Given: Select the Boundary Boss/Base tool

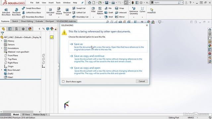Looking at the screenshot, I should coord(33,17).
